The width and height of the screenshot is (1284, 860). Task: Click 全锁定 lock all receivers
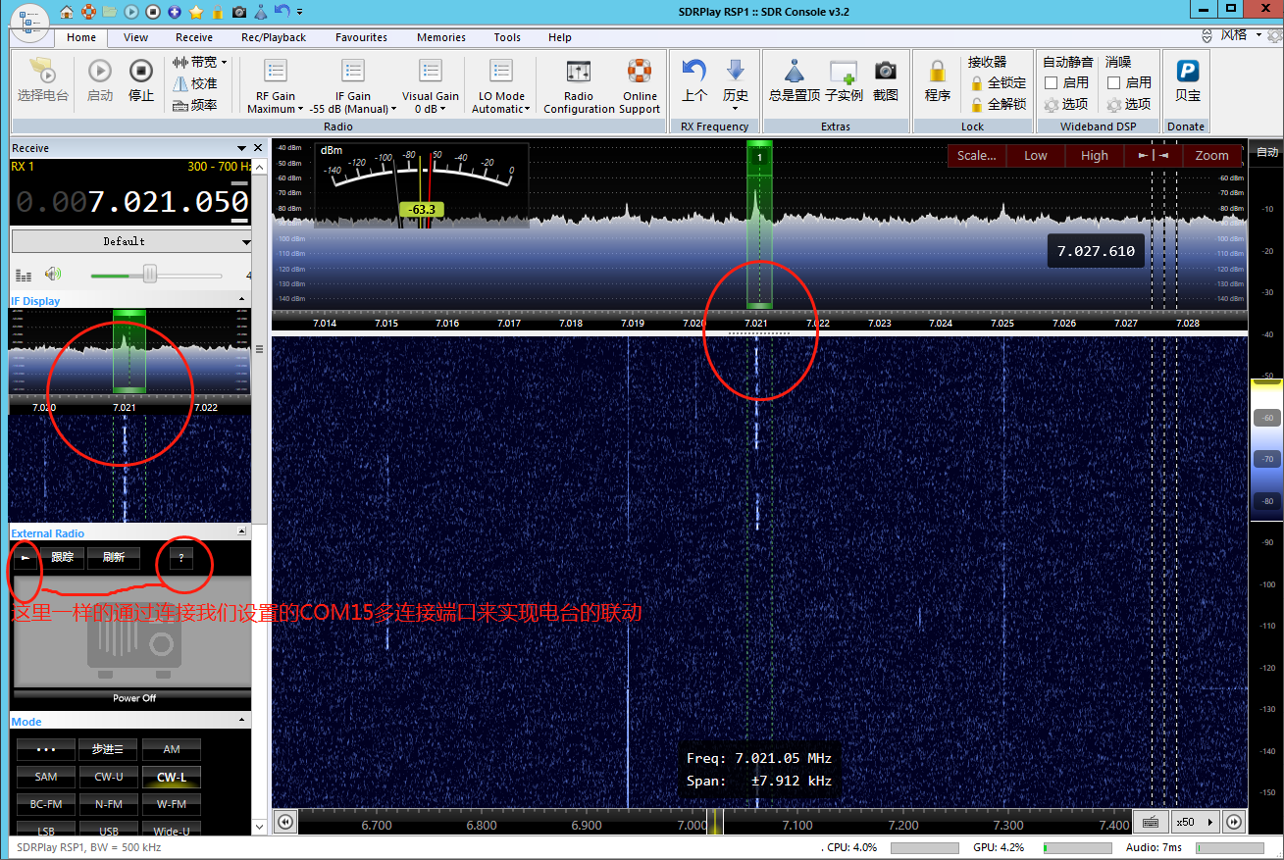[x=998, y=83]
